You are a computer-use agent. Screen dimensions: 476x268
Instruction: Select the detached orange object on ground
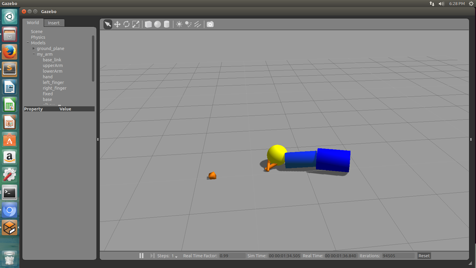(x=212, y=176)
